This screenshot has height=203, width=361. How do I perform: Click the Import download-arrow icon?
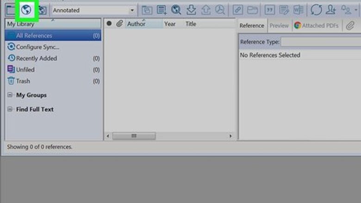(191, 10)
